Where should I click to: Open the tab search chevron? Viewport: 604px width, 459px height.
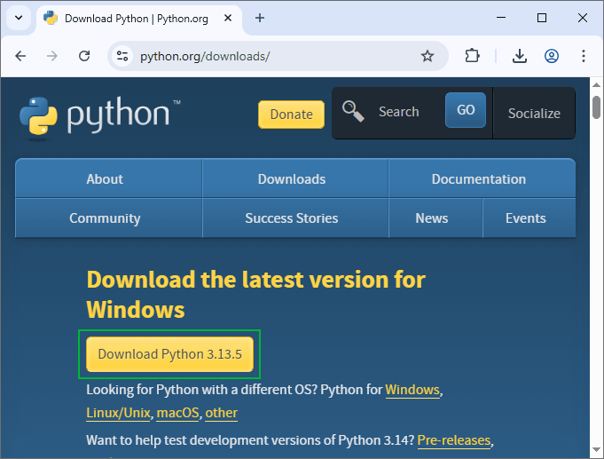point(19,18)
